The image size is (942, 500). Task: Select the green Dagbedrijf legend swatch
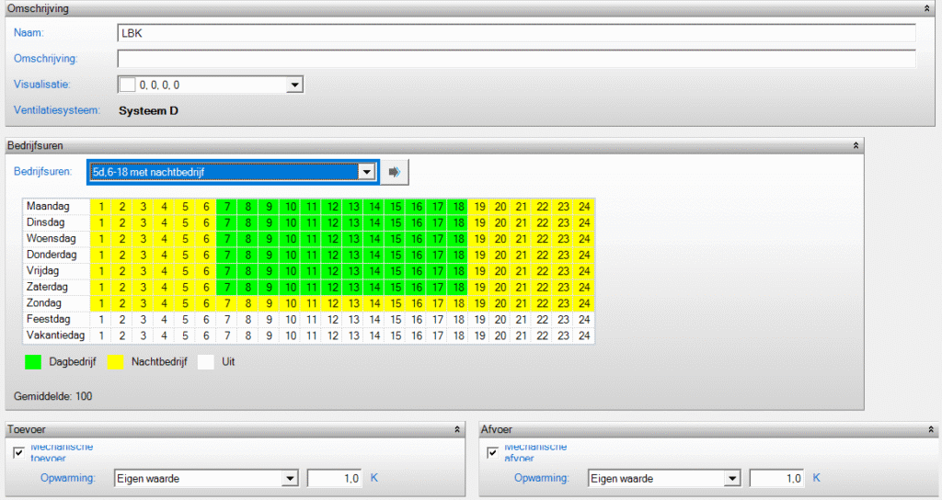(33, 362)
